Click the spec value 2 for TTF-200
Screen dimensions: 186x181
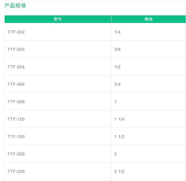[x=116, y=154]
